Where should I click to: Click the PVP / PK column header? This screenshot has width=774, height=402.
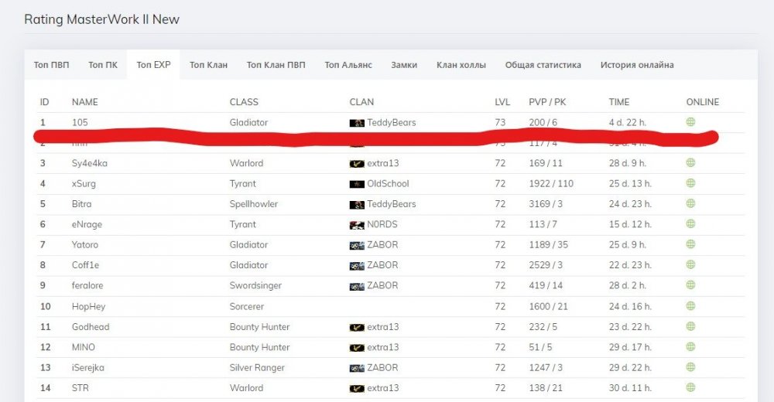(548, 102)
